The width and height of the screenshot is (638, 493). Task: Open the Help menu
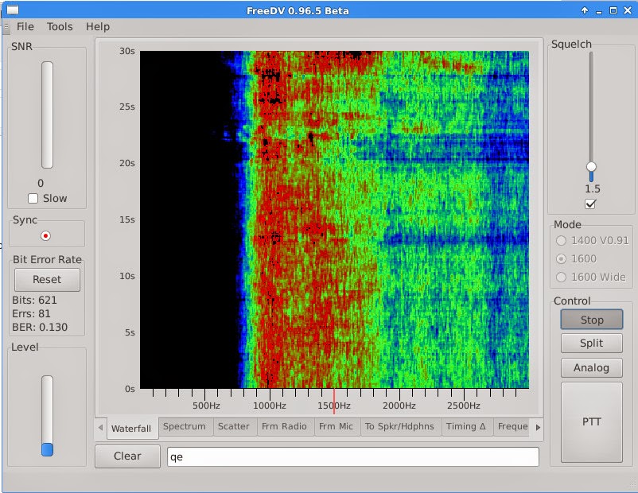coord(97,26)
